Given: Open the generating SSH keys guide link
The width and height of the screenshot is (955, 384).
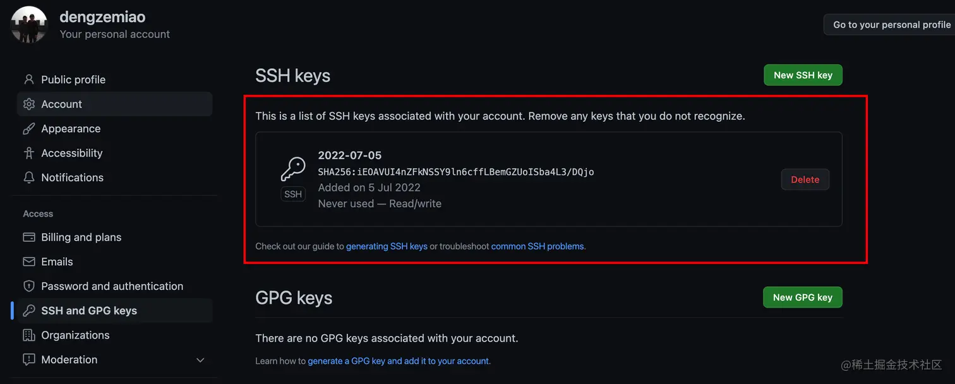Looking at the screenshot, I should click(387, 246).
